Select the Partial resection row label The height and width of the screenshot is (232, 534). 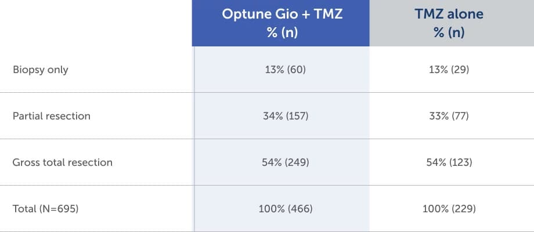point(52,116)
